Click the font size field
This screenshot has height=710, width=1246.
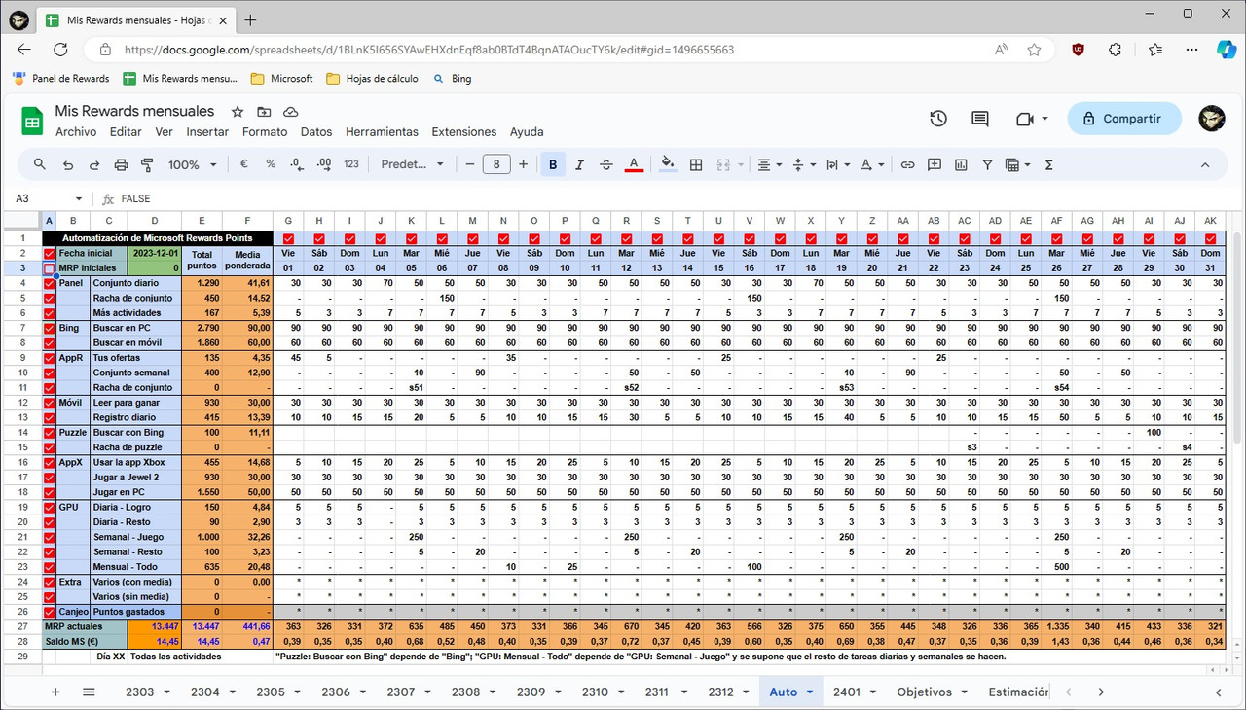point(496,164)
